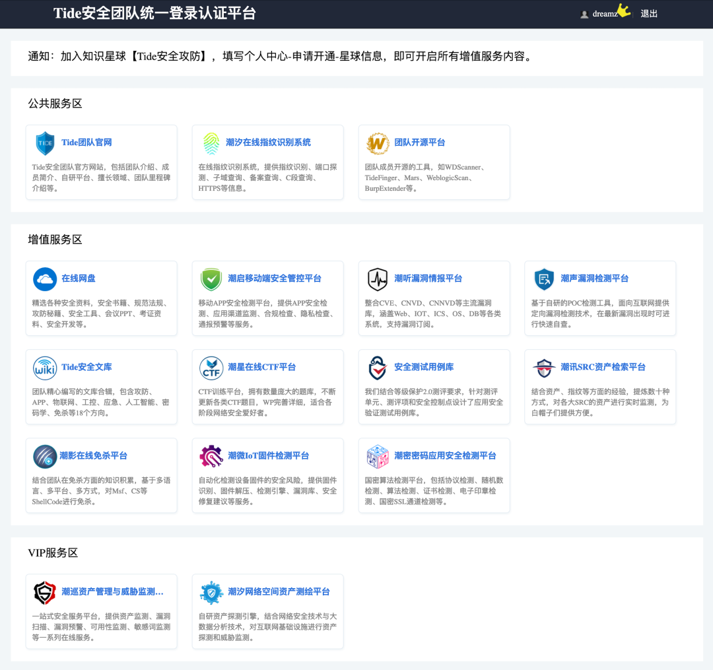Click the 潮星在线CTF平台 bird icon

pos(211,368)
